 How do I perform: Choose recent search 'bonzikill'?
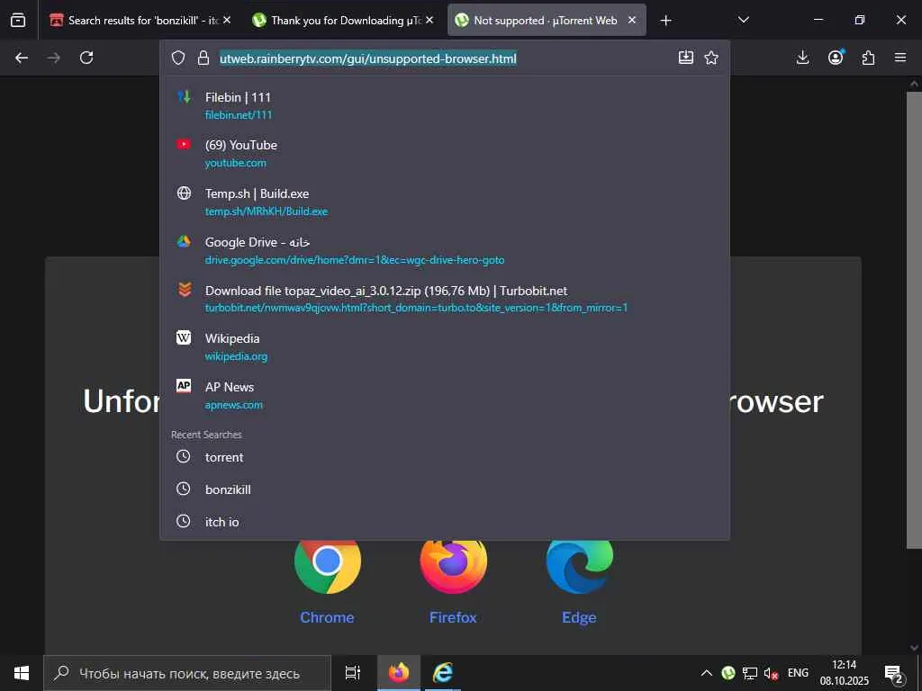point(445,489)
